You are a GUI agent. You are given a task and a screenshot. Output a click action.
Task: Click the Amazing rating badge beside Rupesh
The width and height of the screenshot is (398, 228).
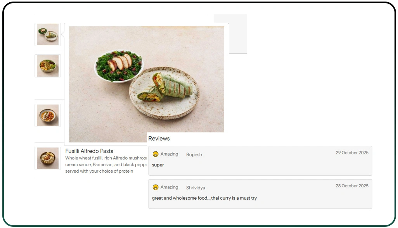click(170, 154)
